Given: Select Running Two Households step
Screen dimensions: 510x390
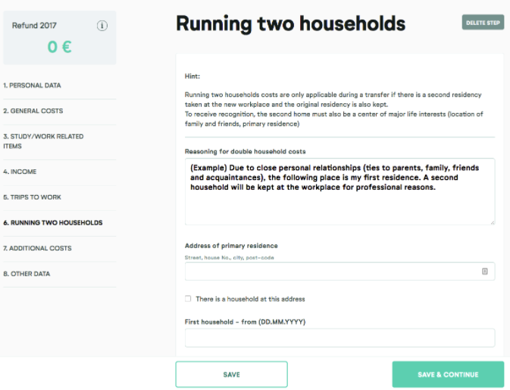Looking at the screenshot, I should click(53, 222).
